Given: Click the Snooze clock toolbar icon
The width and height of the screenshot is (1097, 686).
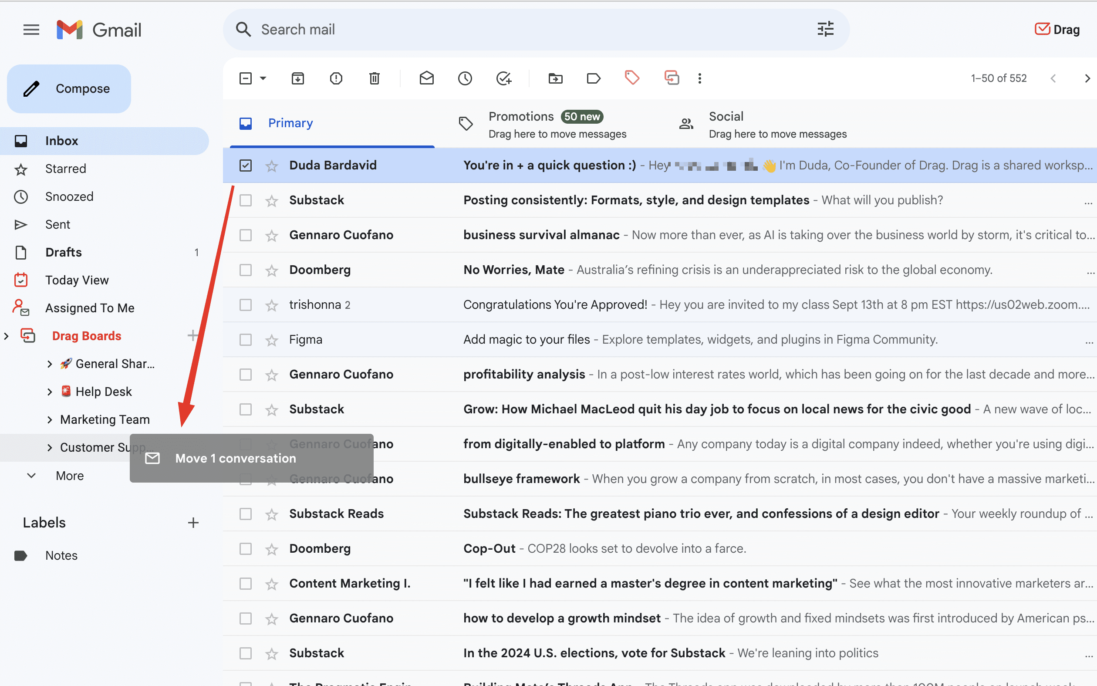Looking at the screenshot, I should (465, 78).
